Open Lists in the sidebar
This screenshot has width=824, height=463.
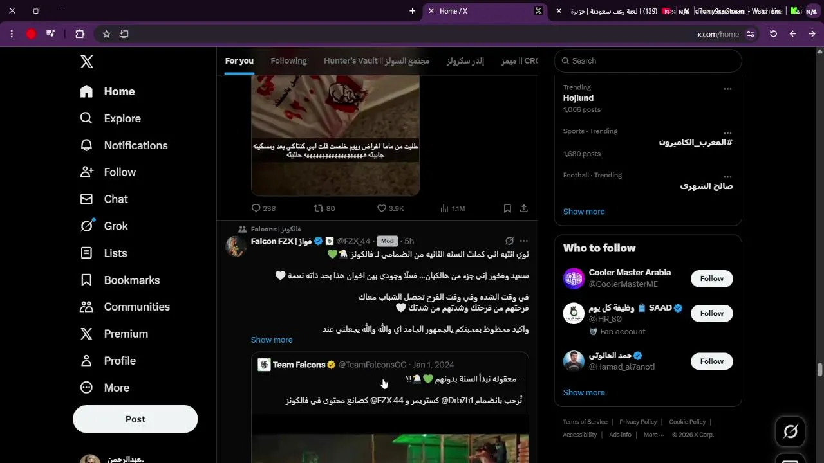tap(104, 253)
